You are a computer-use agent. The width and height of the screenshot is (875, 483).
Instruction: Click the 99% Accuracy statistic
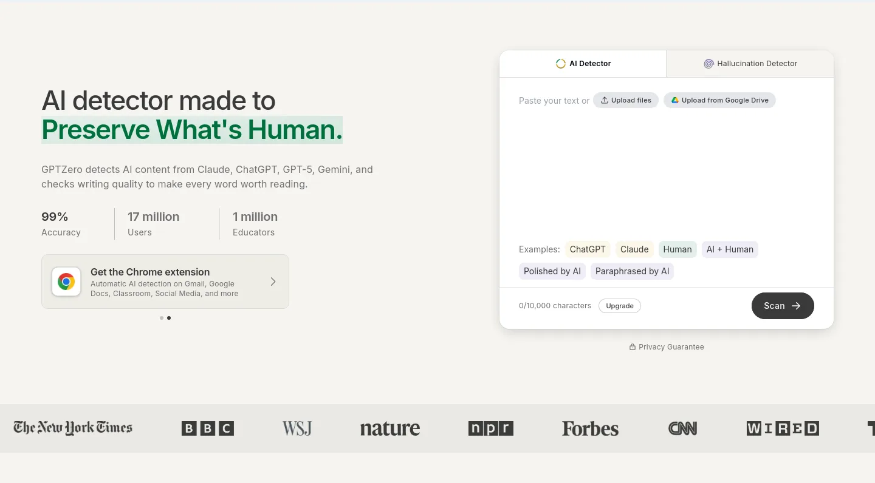(x=61, y=224)
